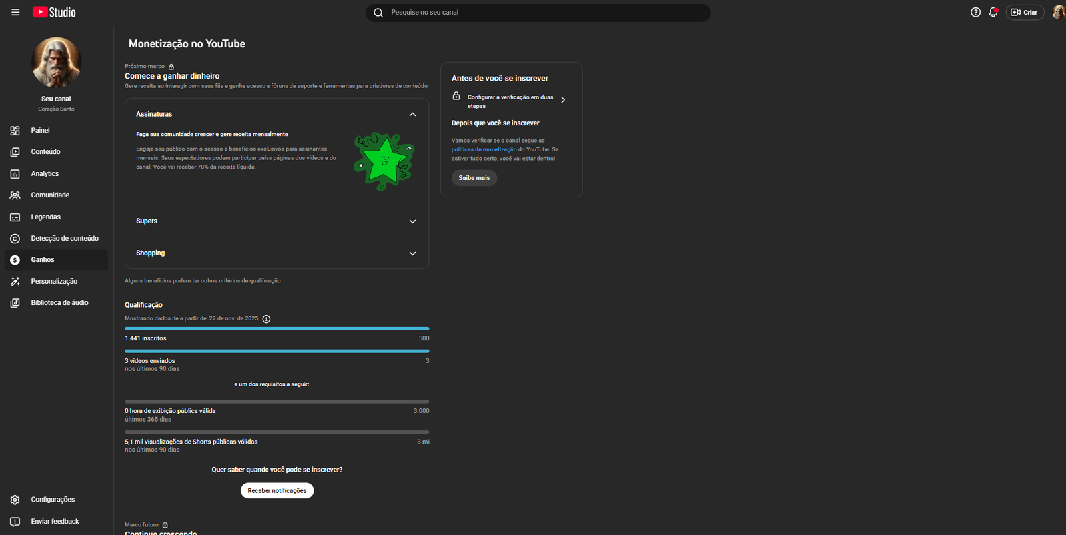This screenshot has height=535, width=1066.
Task: Open two-step verification setup arrow
Action: (563, 100)
